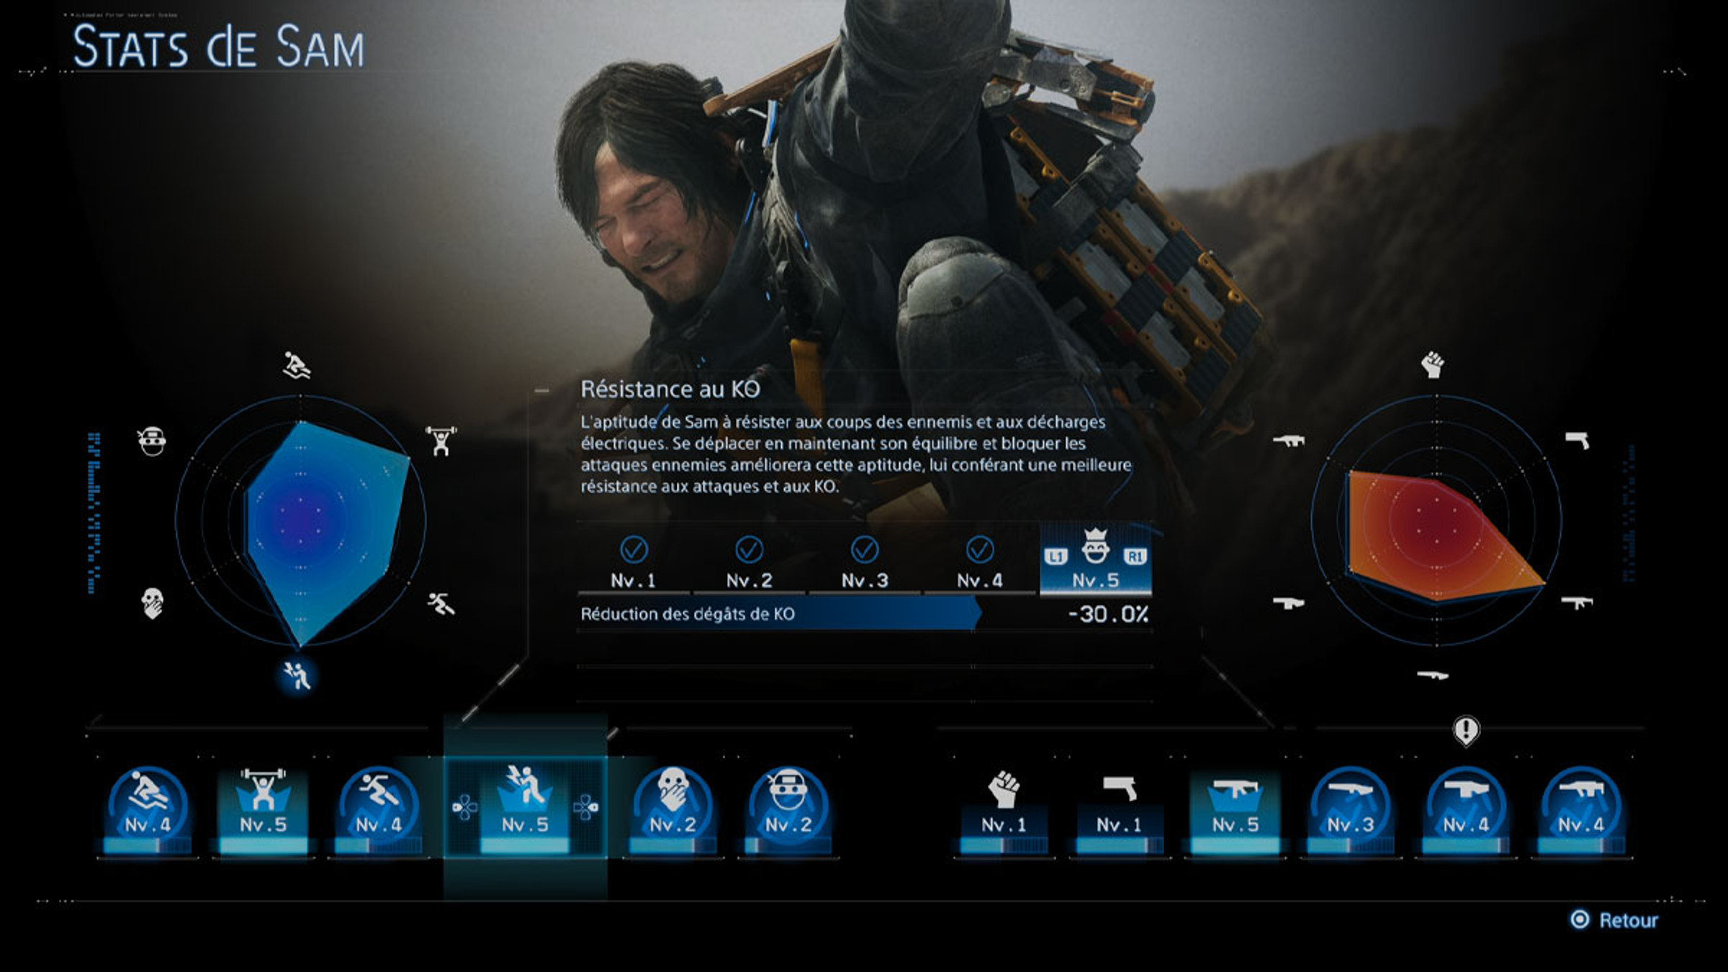This screenshot has height=972, width=1728.
Task: Select the highlighted KO resistance tile Nv.5
Action: (x=525, y=808)
